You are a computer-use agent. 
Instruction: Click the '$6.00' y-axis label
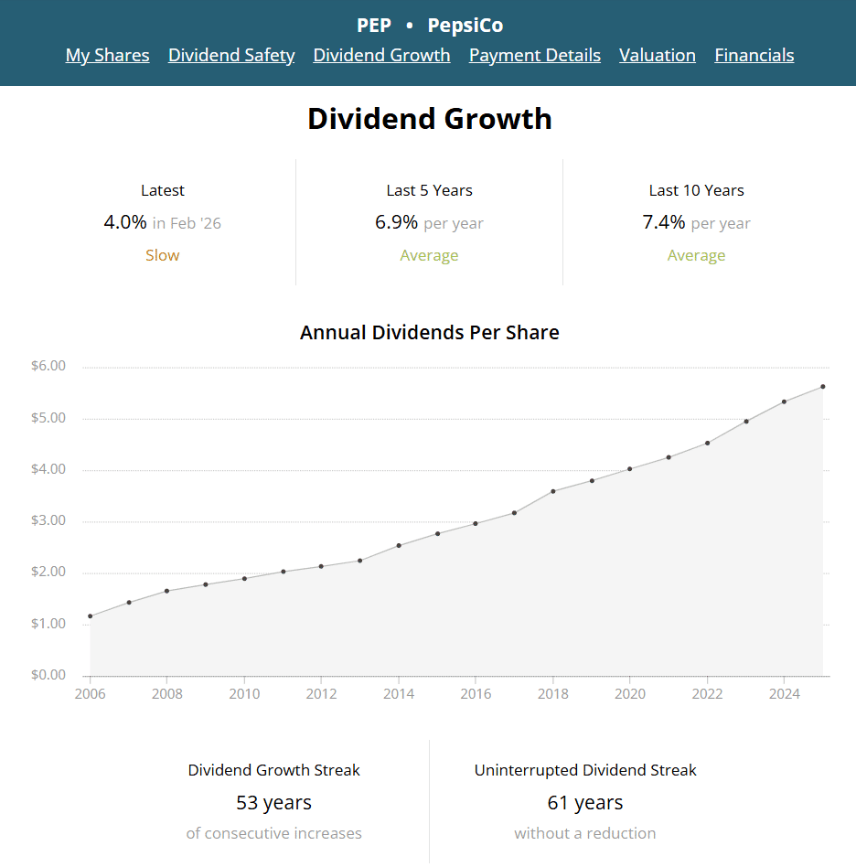point(48,366)
